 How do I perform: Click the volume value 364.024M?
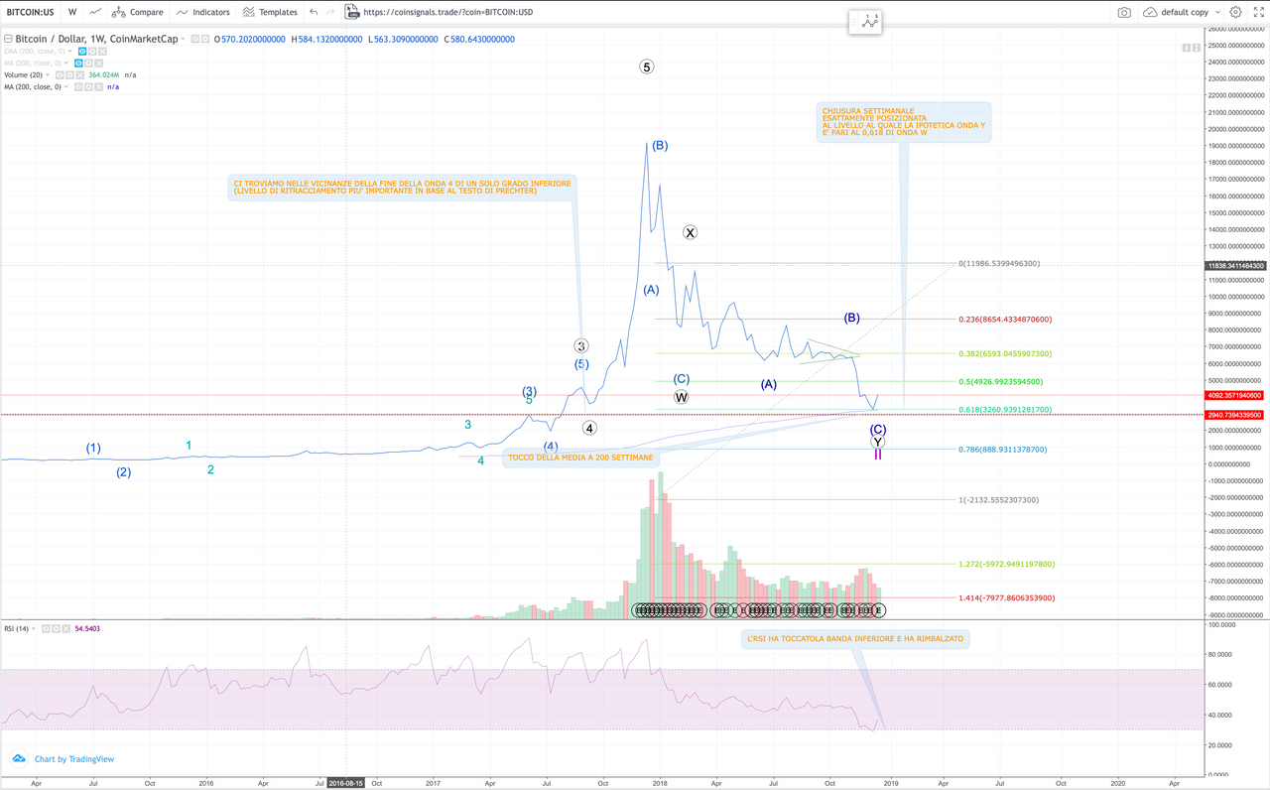point(104,75)
